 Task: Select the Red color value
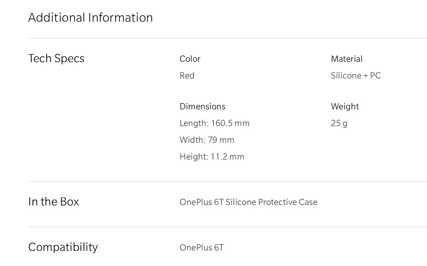pyautogui.click(x=187, y=75)
